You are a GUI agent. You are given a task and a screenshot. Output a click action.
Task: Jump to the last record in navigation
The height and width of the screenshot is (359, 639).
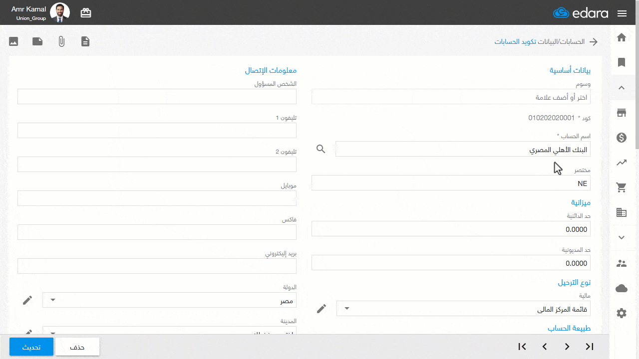(x=590, y=347)
